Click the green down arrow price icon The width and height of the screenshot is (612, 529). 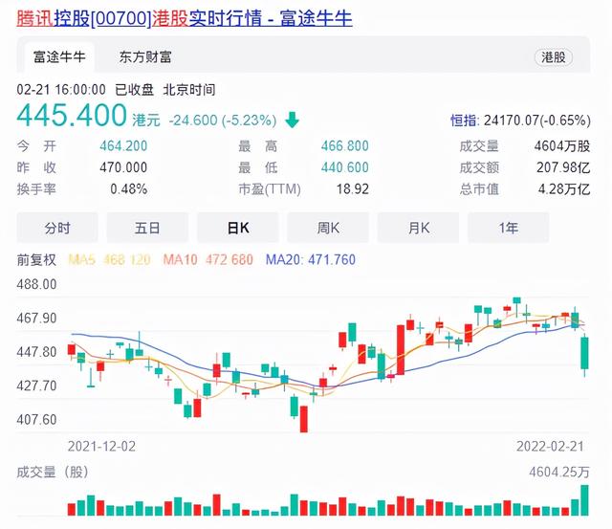coord(292,120)
